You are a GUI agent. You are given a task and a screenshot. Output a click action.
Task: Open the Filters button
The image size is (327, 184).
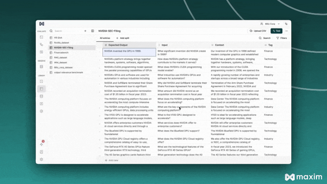point(282,38)
